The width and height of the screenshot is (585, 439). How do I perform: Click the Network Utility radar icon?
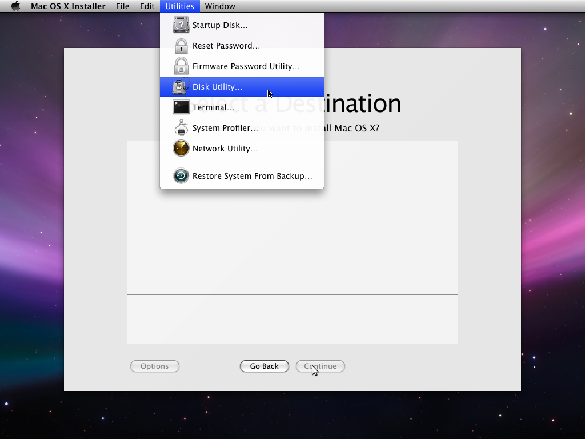click(181, 149)
